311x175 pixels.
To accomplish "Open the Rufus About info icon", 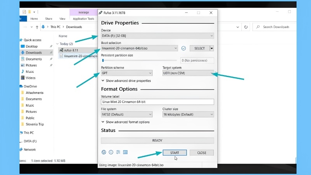I will click(x=111, y=152).
